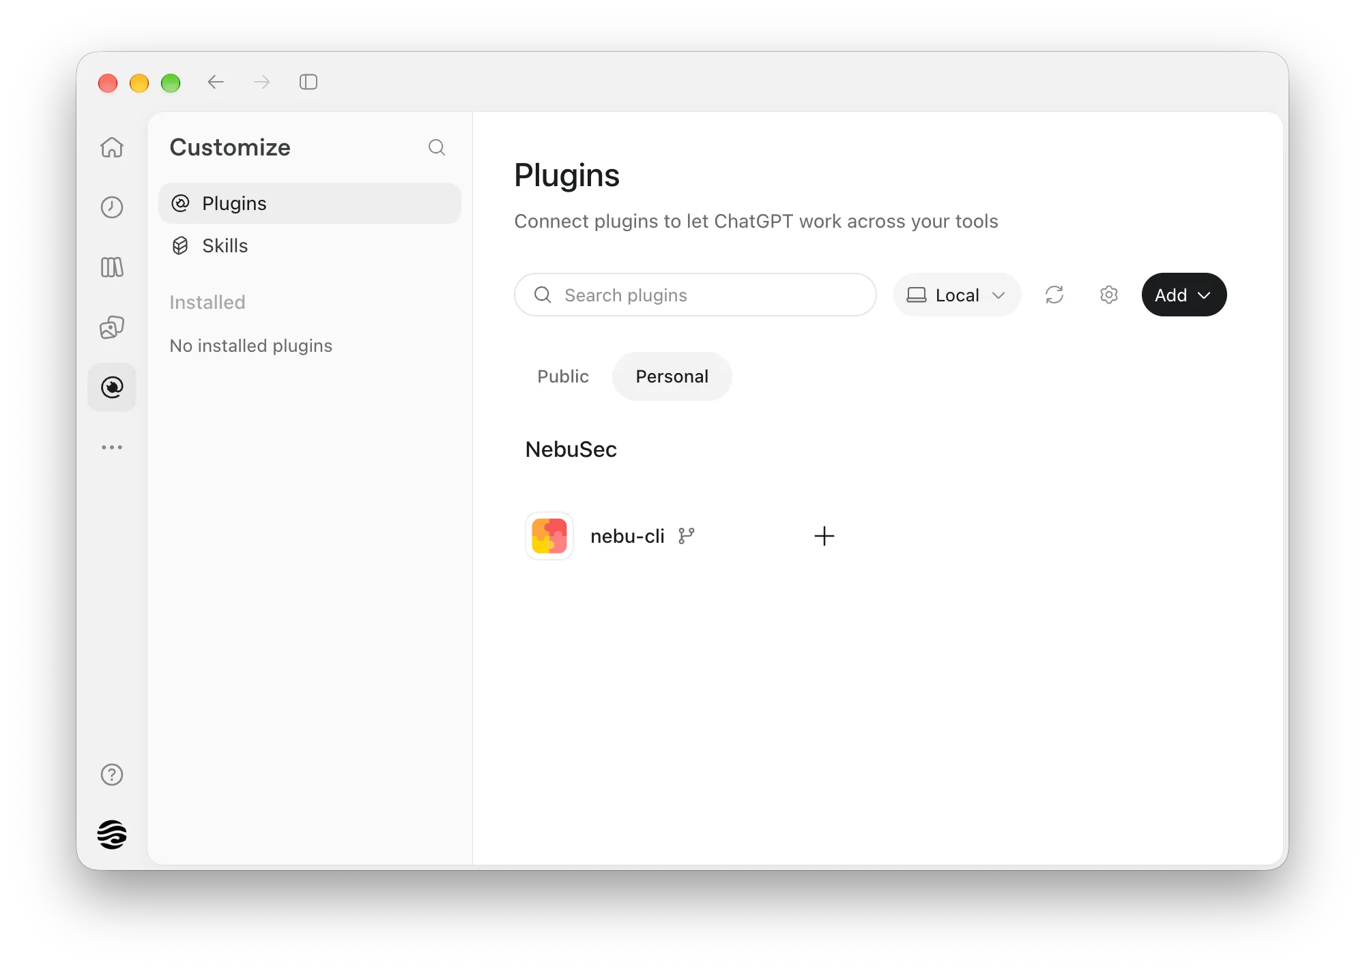This screenshot has width=1365, height=971.
Task: Click the No installed plugins text
Action: tap(251, 346)
